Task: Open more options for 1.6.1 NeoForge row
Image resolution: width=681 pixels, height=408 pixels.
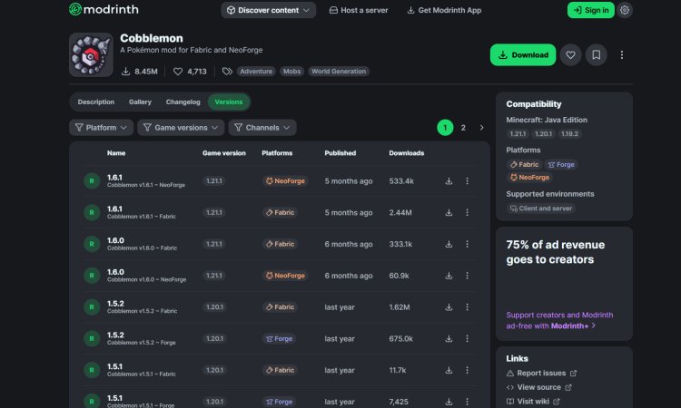Action: 467,180
